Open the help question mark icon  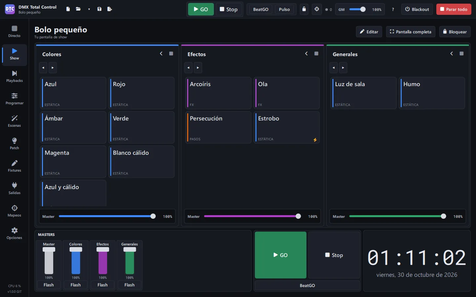393,9
